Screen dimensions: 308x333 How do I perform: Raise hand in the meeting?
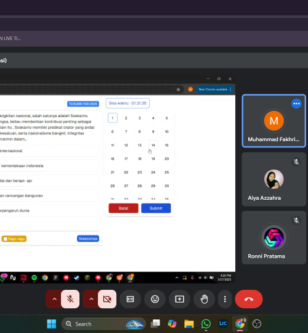[204, 299]
